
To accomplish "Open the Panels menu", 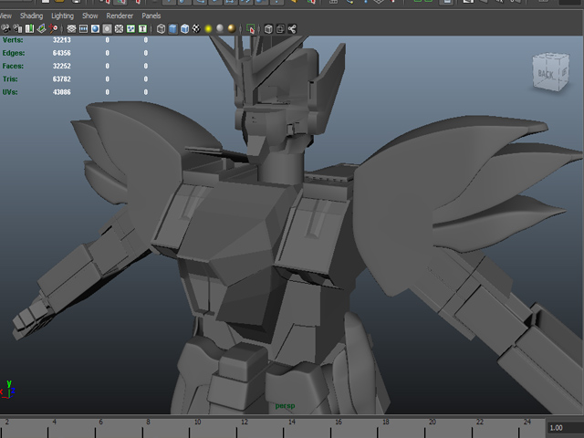I will tap(151, 16).
